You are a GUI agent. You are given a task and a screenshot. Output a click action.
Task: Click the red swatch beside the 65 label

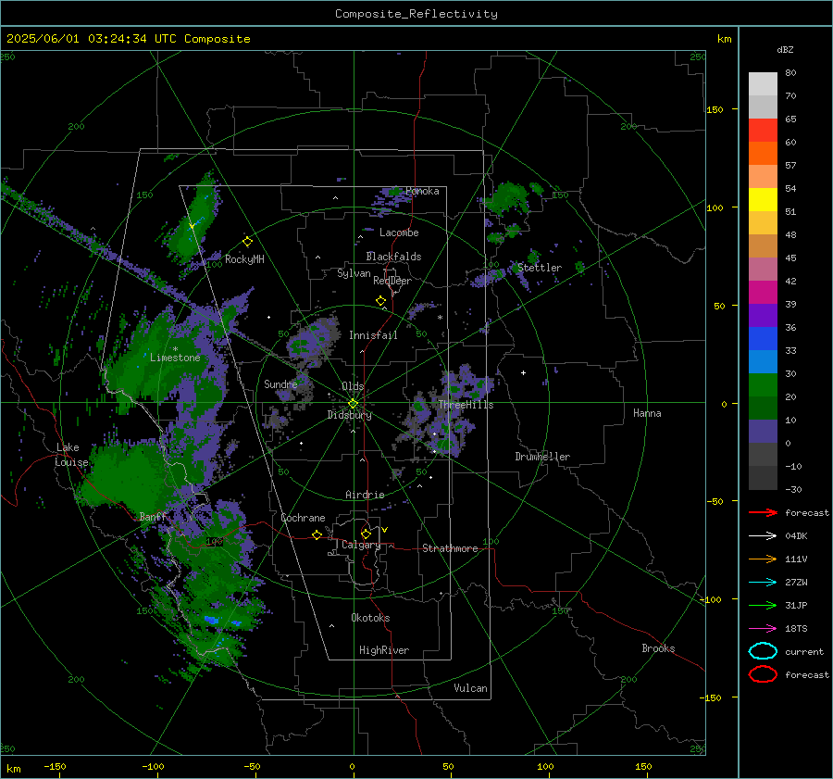[x=763, y=130]
